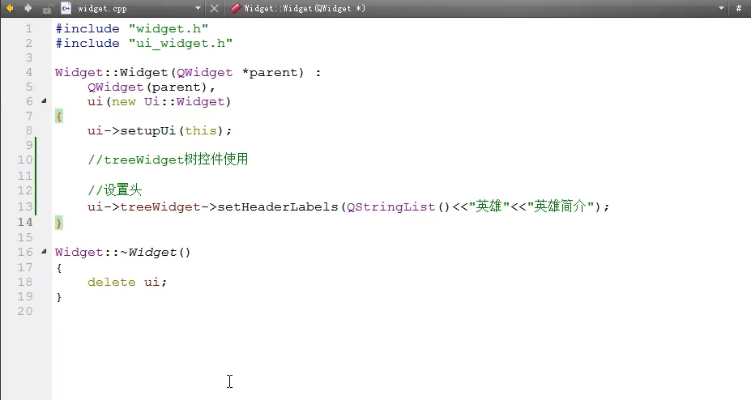The image size is (751, 400).
Task: Open the Widget::Widget(QWidget *) symbol selector
Action: point(305,8)
